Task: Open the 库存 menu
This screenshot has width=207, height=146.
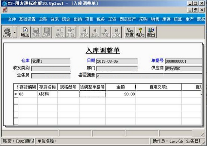Action: coord(166,19)
